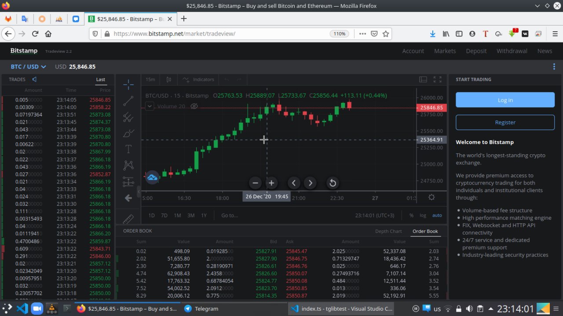Toggle chart fullscreen mode
The image size is (563, 316).
[x=437, y=80]
